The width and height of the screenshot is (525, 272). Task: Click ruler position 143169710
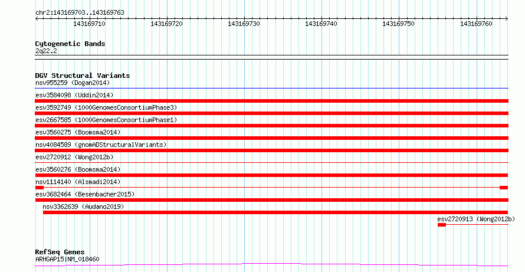[x=89, y=24]
